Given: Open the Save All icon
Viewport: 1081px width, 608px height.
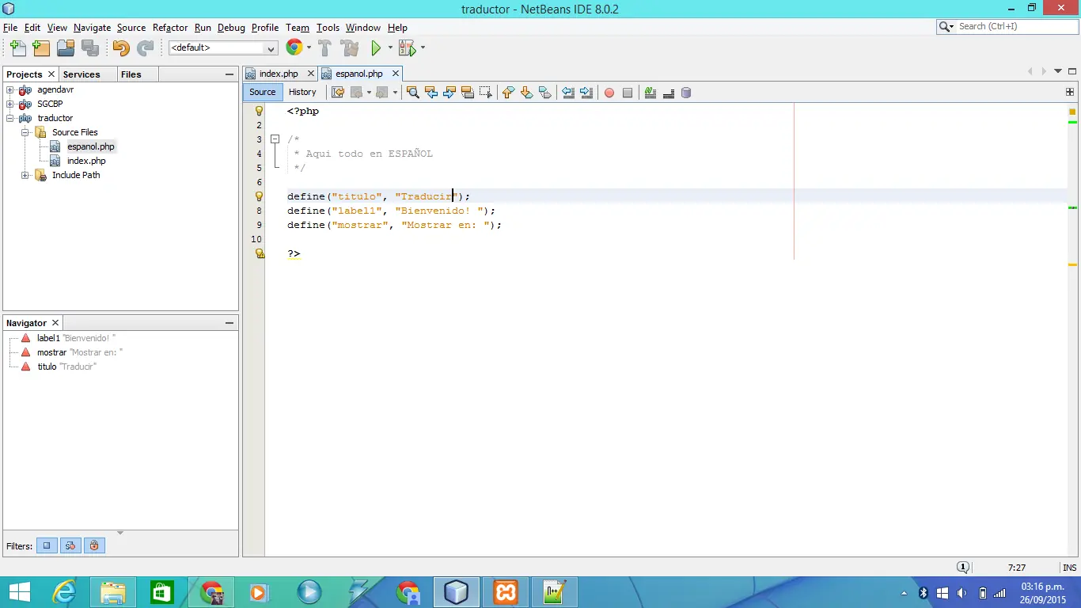Looking at the screenshot, I should click(89, 47).
